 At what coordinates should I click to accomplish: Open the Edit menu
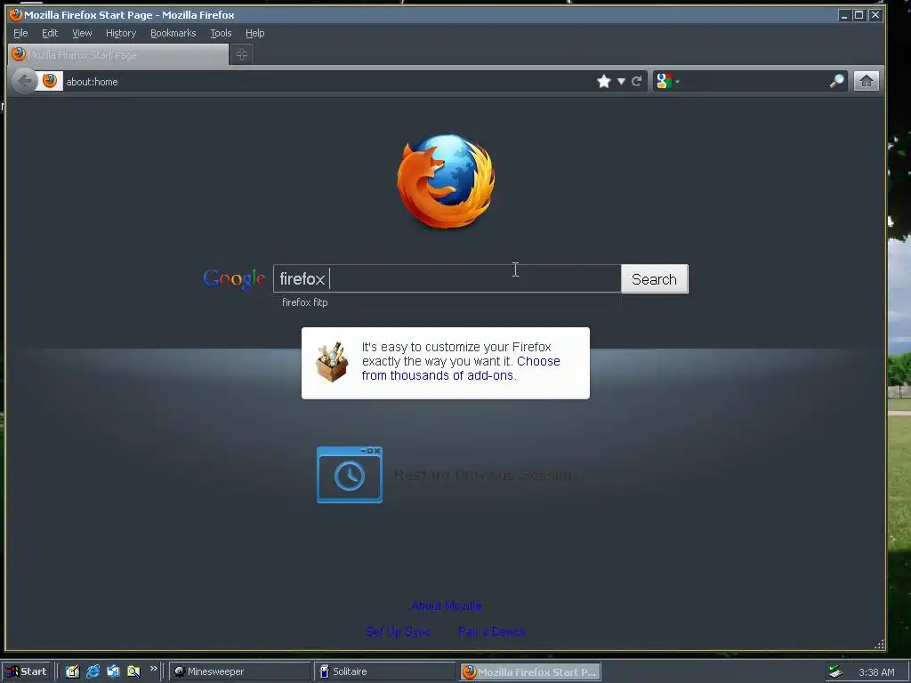pos(50,33)
